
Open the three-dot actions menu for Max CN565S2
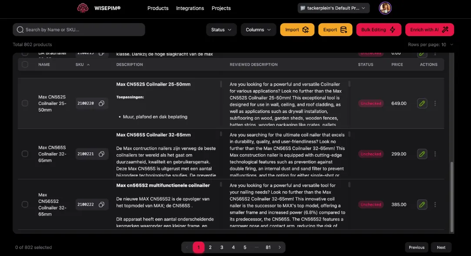coord(435,204)
